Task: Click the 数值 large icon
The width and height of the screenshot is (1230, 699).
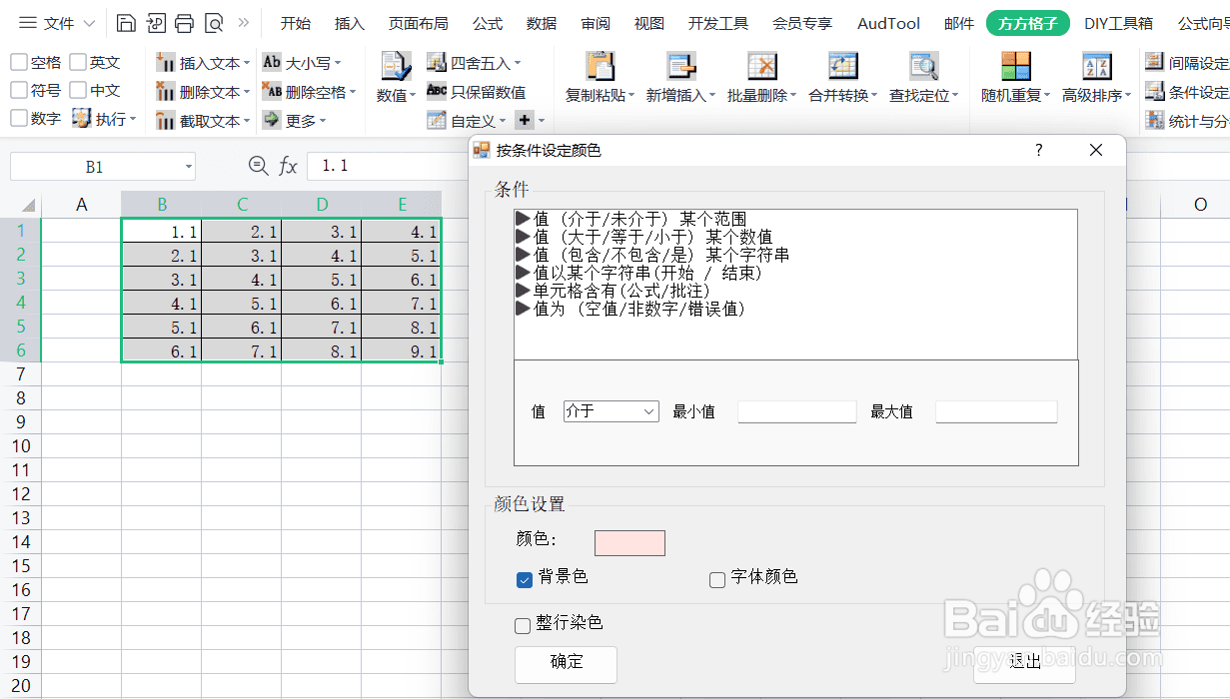Action: pos(396,66)
